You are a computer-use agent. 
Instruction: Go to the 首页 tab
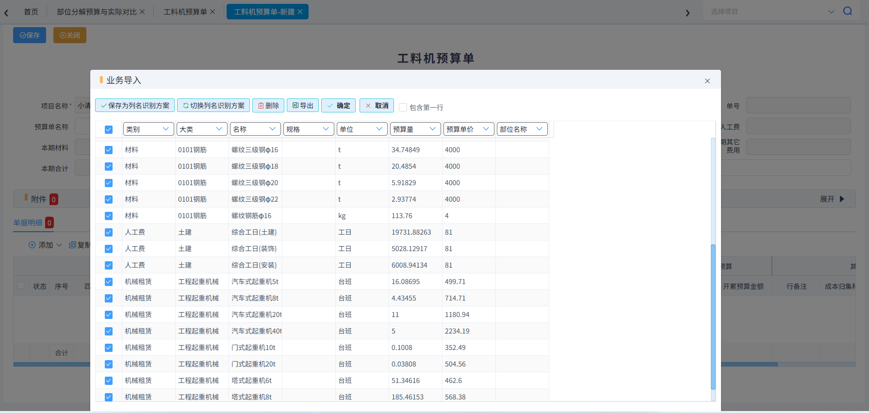31,12
